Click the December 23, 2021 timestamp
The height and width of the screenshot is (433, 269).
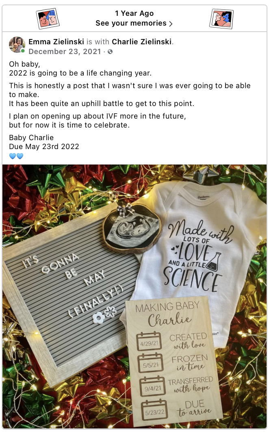pos(65,52)
